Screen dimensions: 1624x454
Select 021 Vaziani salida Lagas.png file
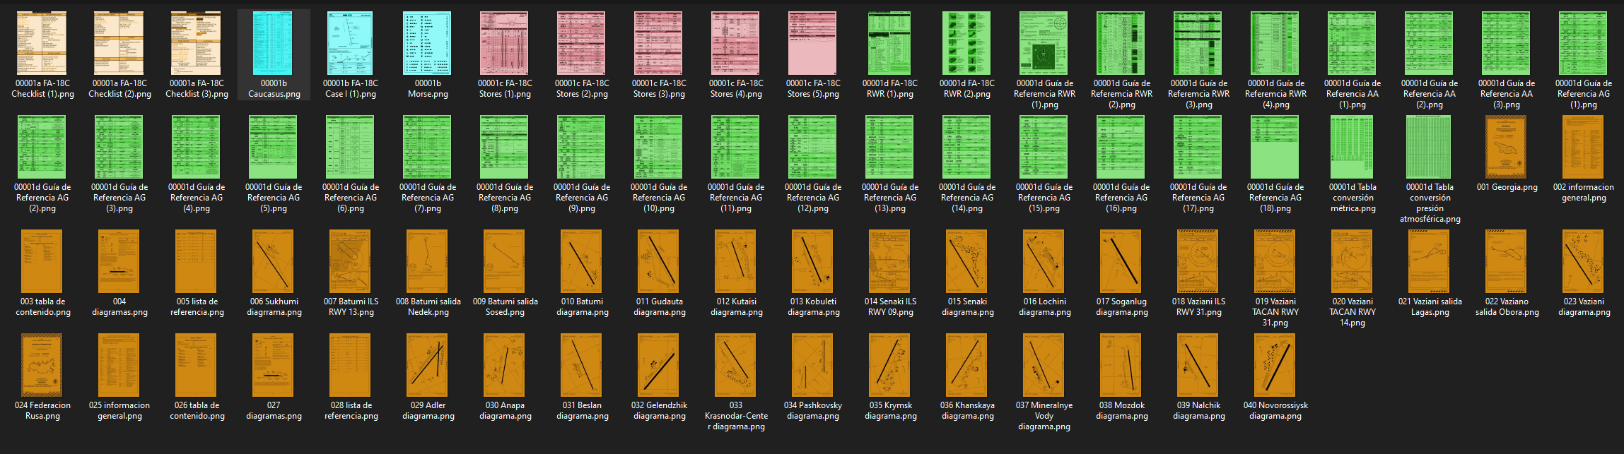(x=1429, y=262)
